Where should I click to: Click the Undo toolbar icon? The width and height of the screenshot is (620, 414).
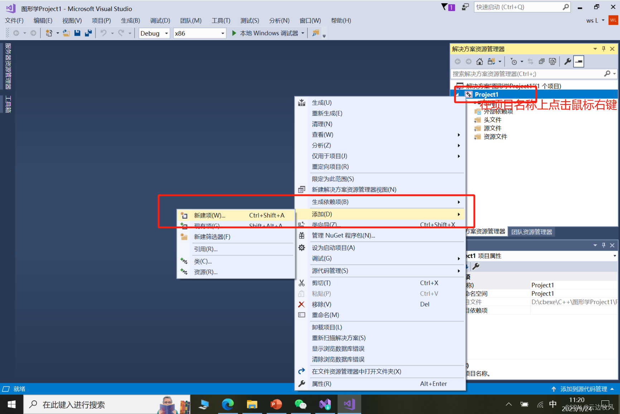(103, 33)
